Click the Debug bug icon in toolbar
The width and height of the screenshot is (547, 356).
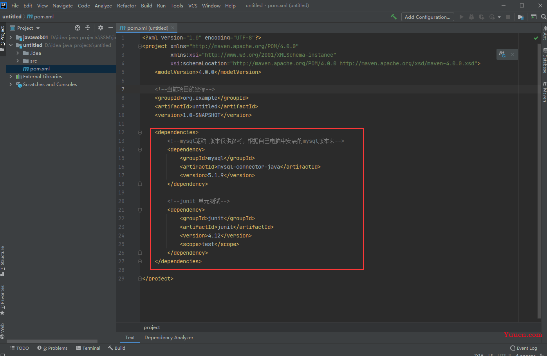(x=471, y=17)
